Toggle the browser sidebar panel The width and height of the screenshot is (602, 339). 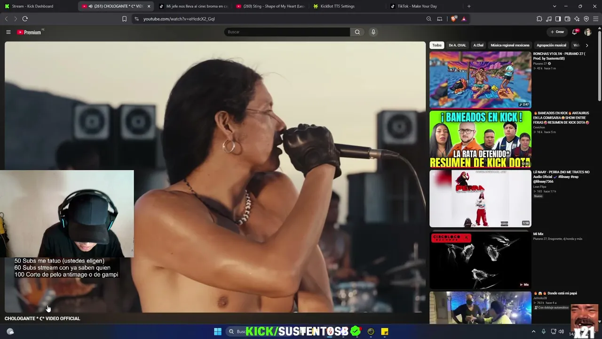click(558, 19)
